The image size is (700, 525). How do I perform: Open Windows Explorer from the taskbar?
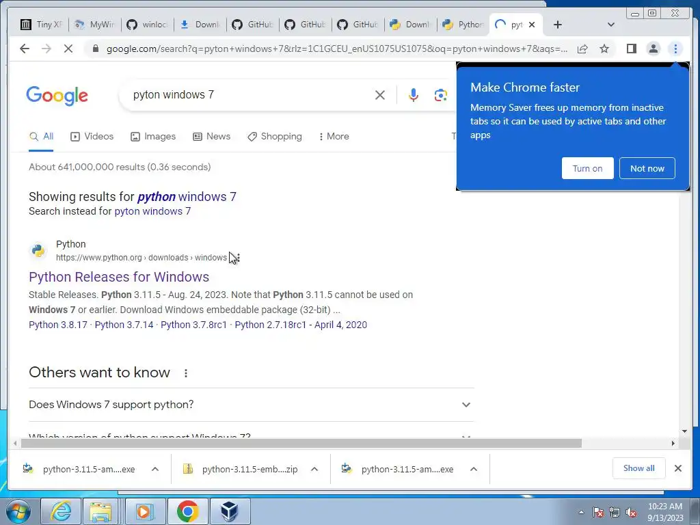click(101, 511)
